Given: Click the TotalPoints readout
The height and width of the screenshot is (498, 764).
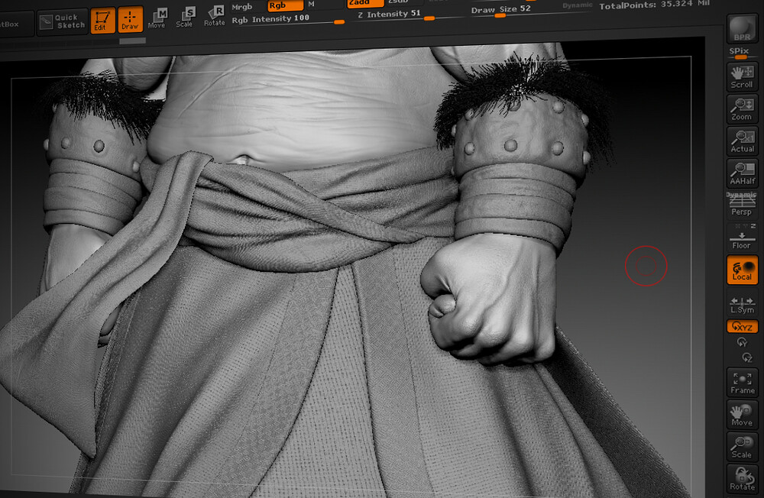Looking at the screenshot, I should pyautogui.click(x=655, y=5).
